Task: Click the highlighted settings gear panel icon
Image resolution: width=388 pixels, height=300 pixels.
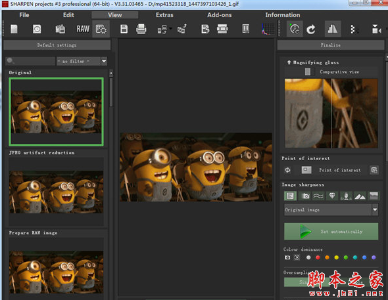Action: [x=101, y=29]
